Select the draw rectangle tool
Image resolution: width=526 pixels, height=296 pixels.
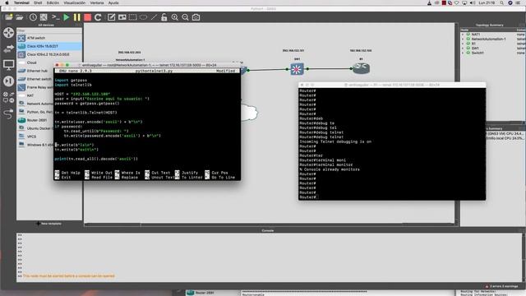click(133, 17)
